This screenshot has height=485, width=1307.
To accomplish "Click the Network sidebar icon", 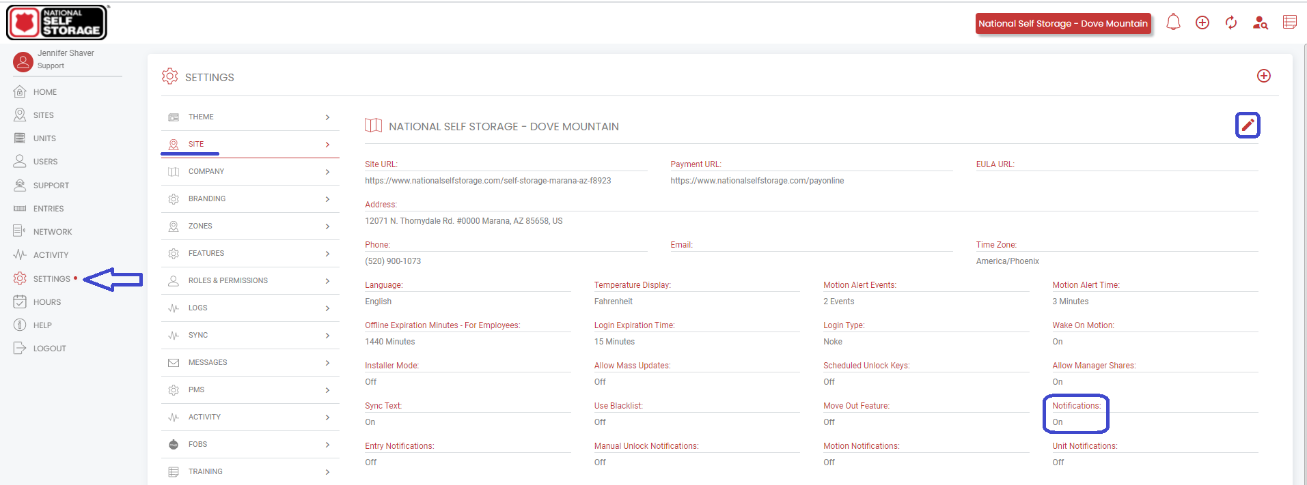I will [20, 231].
